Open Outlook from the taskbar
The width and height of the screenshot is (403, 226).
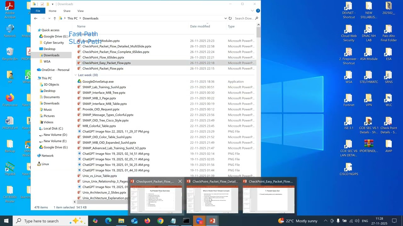(x=134, y=221)
